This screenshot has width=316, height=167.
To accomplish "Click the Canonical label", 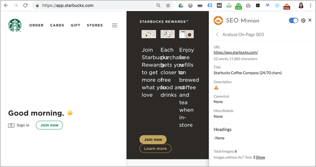I will pos(221,96).
